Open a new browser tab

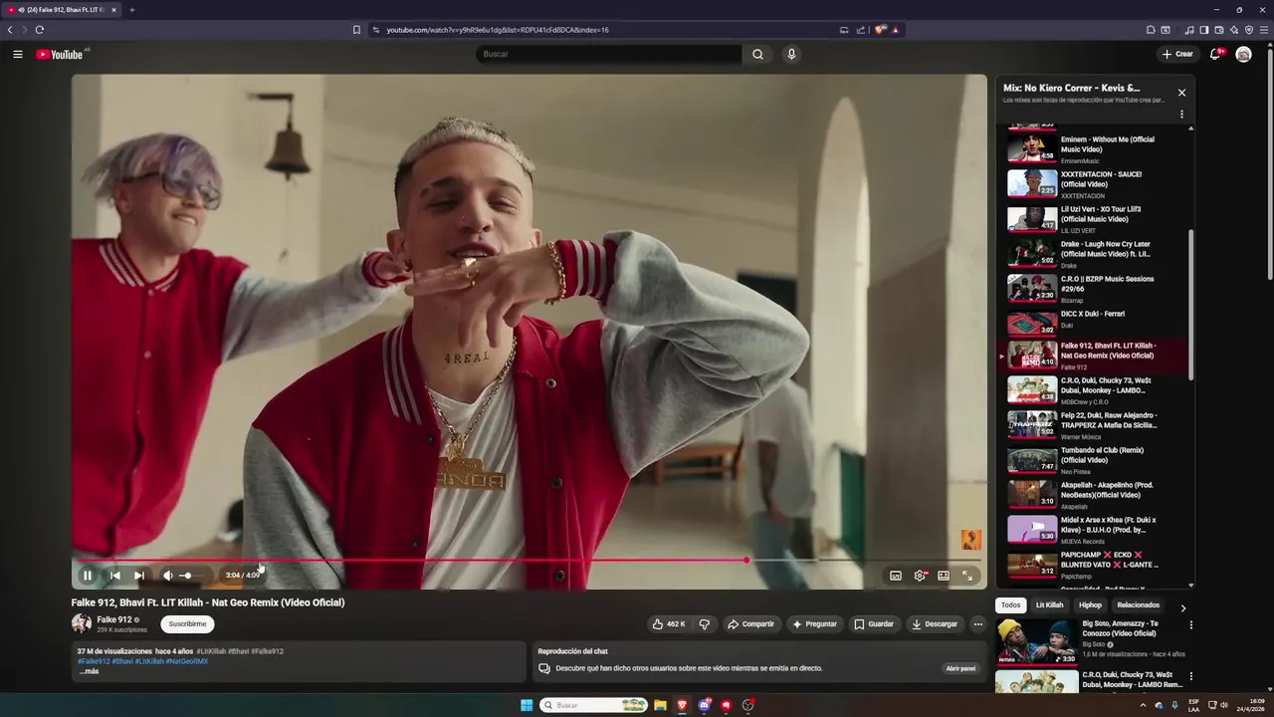(131, 10)
